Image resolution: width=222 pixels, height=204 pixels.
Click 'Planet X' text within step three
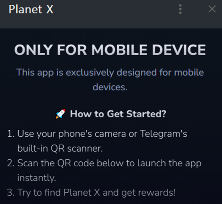[x=82, y=192]
